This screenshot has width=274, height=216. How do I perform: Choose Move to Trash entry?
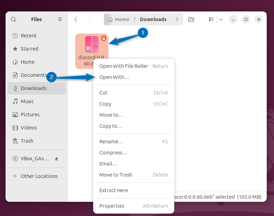point(134,175)
